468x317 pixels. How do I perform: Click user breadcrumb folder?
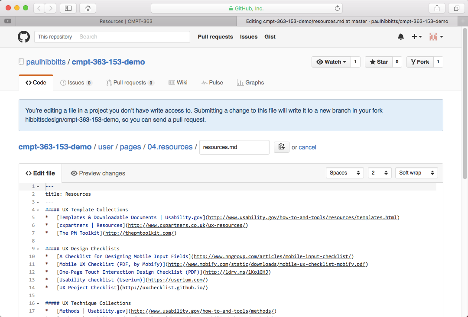(x=106, y=147)
